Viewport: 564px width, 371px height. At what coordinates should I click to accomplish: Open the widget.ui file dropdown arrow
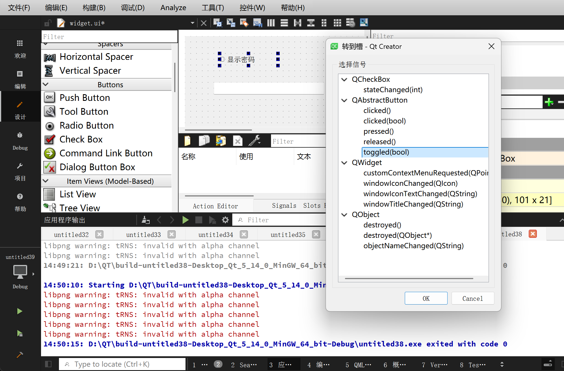click(x=192, y=23)
